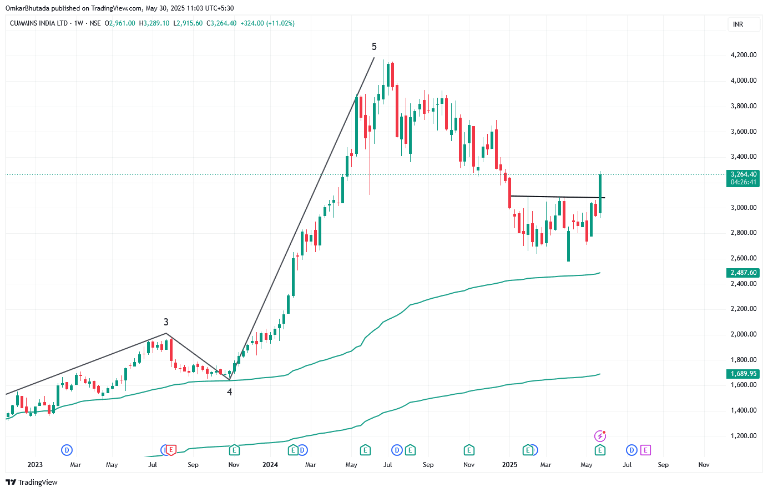Click the NSE exchange label

click(x=95, y=23)
